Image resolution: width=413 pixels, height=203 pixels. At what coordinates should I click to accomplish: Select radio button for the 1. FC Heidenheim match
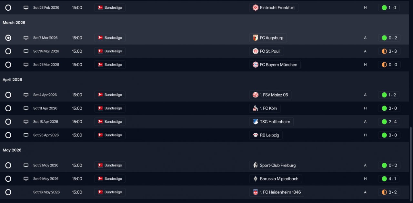click(8, 192)
